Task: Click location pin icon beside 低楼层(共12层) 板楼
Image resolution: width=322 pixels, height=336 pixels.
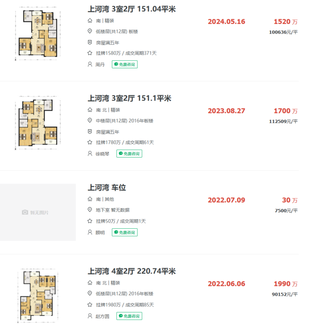Action: click(x=90, y=32)
